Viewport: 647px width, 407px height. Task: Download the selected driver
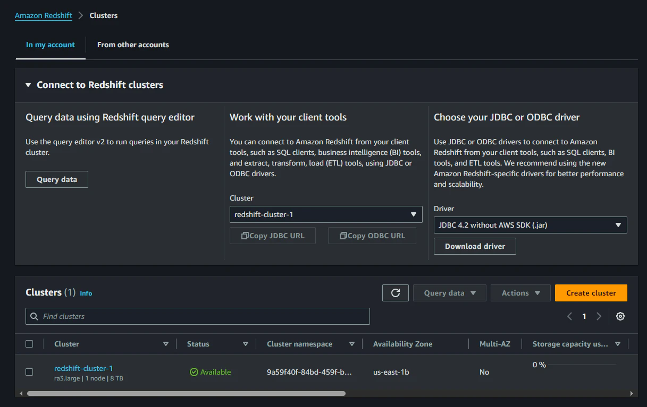tap(475, 246)
